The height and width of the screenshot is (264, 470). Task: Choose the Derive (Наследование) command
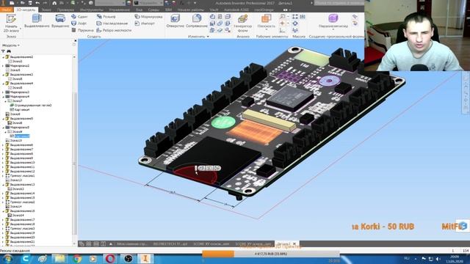pyautogui.click(x=112, y=23)
